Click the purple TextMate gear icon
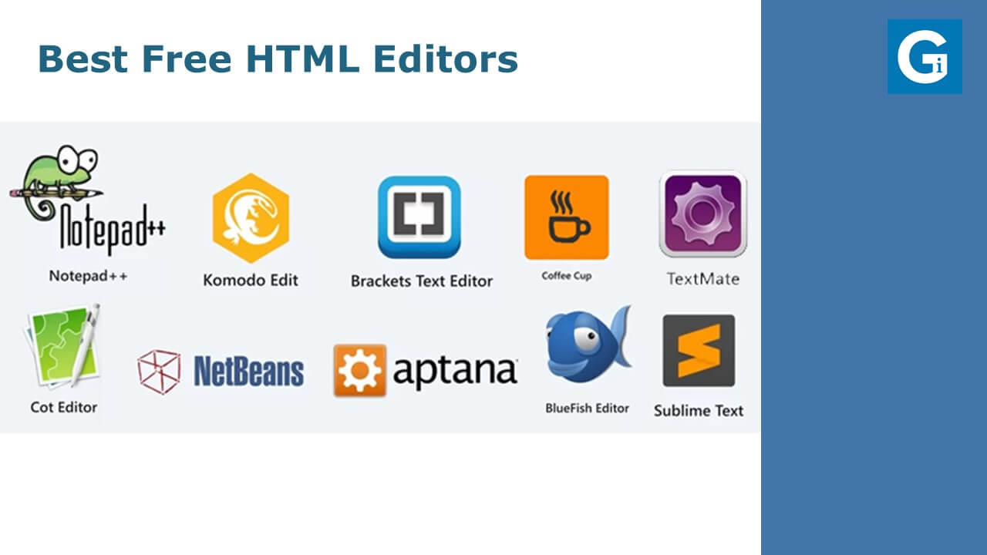This screenshot has width=987, height=555. (x=702, y=214)
